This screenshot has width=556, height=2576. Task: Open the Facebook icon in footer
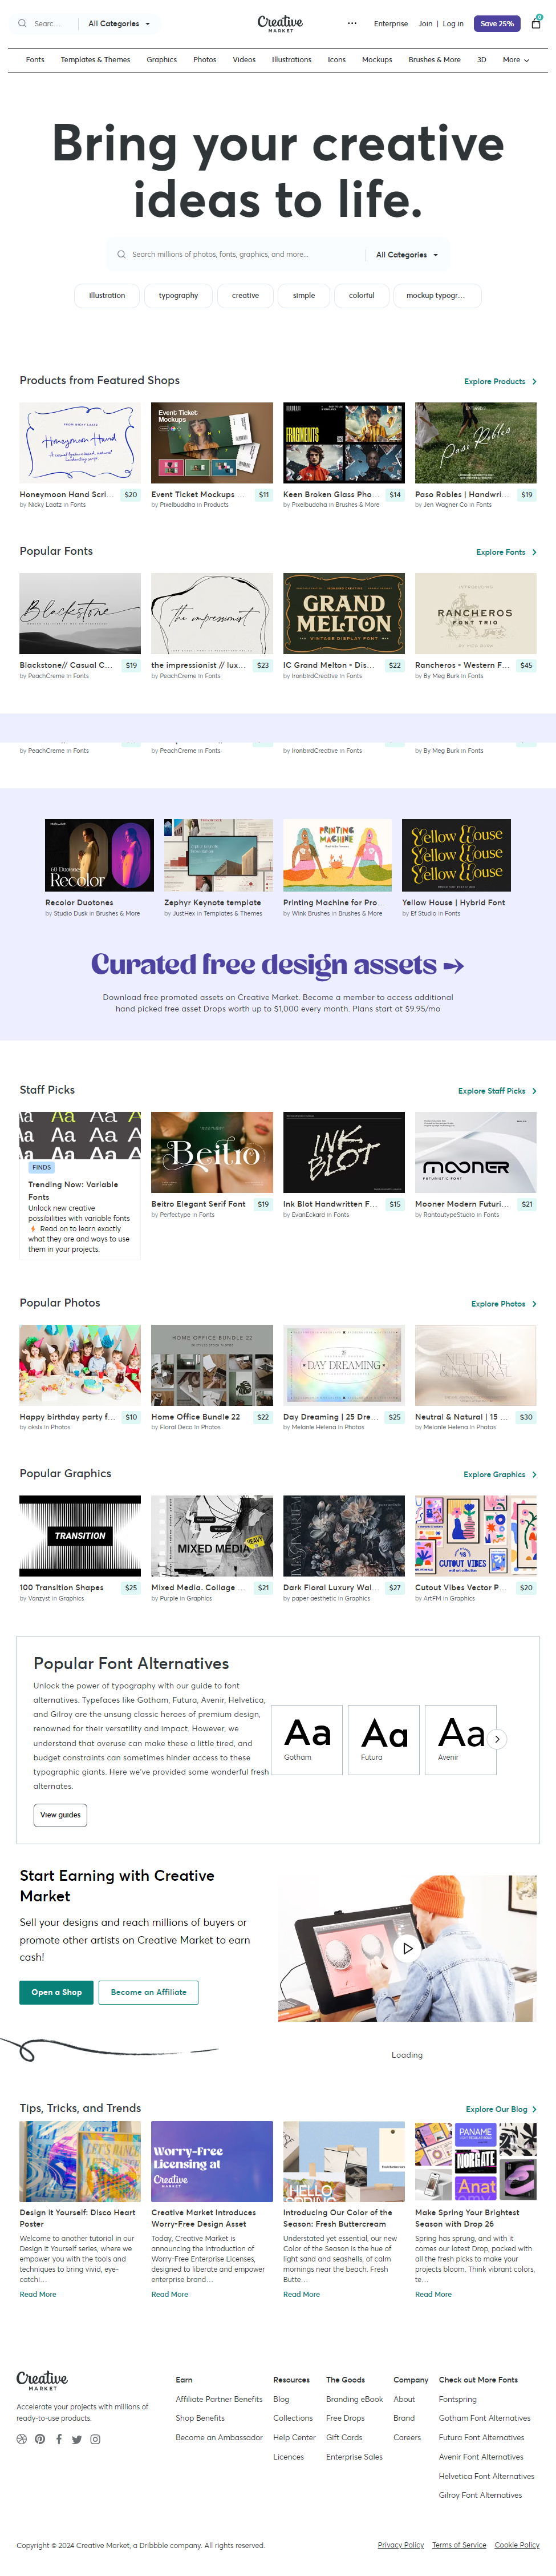point(59,2438)
